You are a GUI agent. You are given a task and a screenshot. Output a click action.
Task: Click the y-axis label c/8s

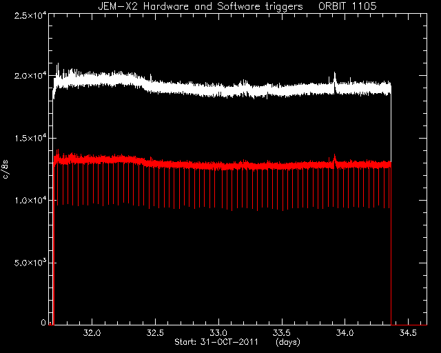[x=6, y=170]
